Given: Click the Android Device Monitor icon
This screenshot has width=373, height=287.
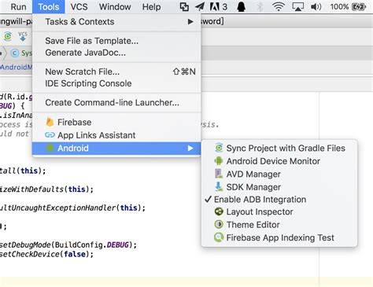Looking at the screenshot, I should pos(219,161).
